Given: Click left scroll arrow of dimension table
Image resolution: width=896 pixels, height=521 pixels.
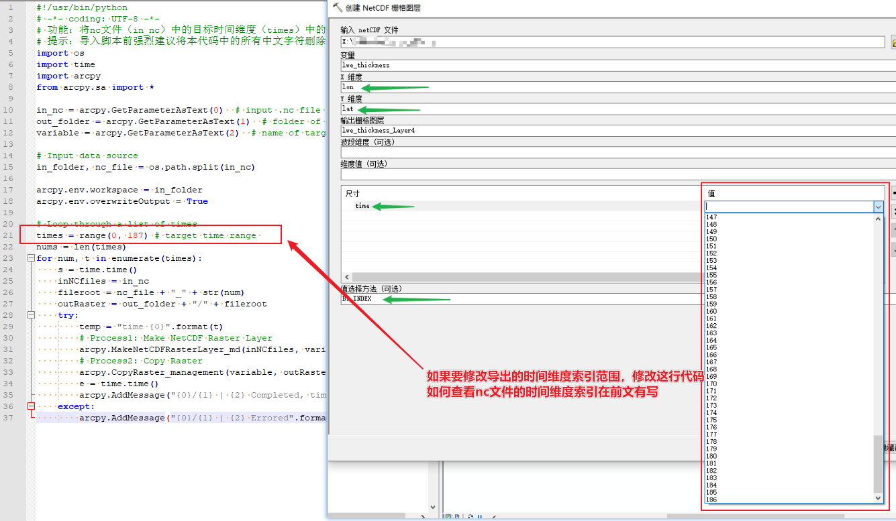Looking at the screenshot, I should pos(347,277).
